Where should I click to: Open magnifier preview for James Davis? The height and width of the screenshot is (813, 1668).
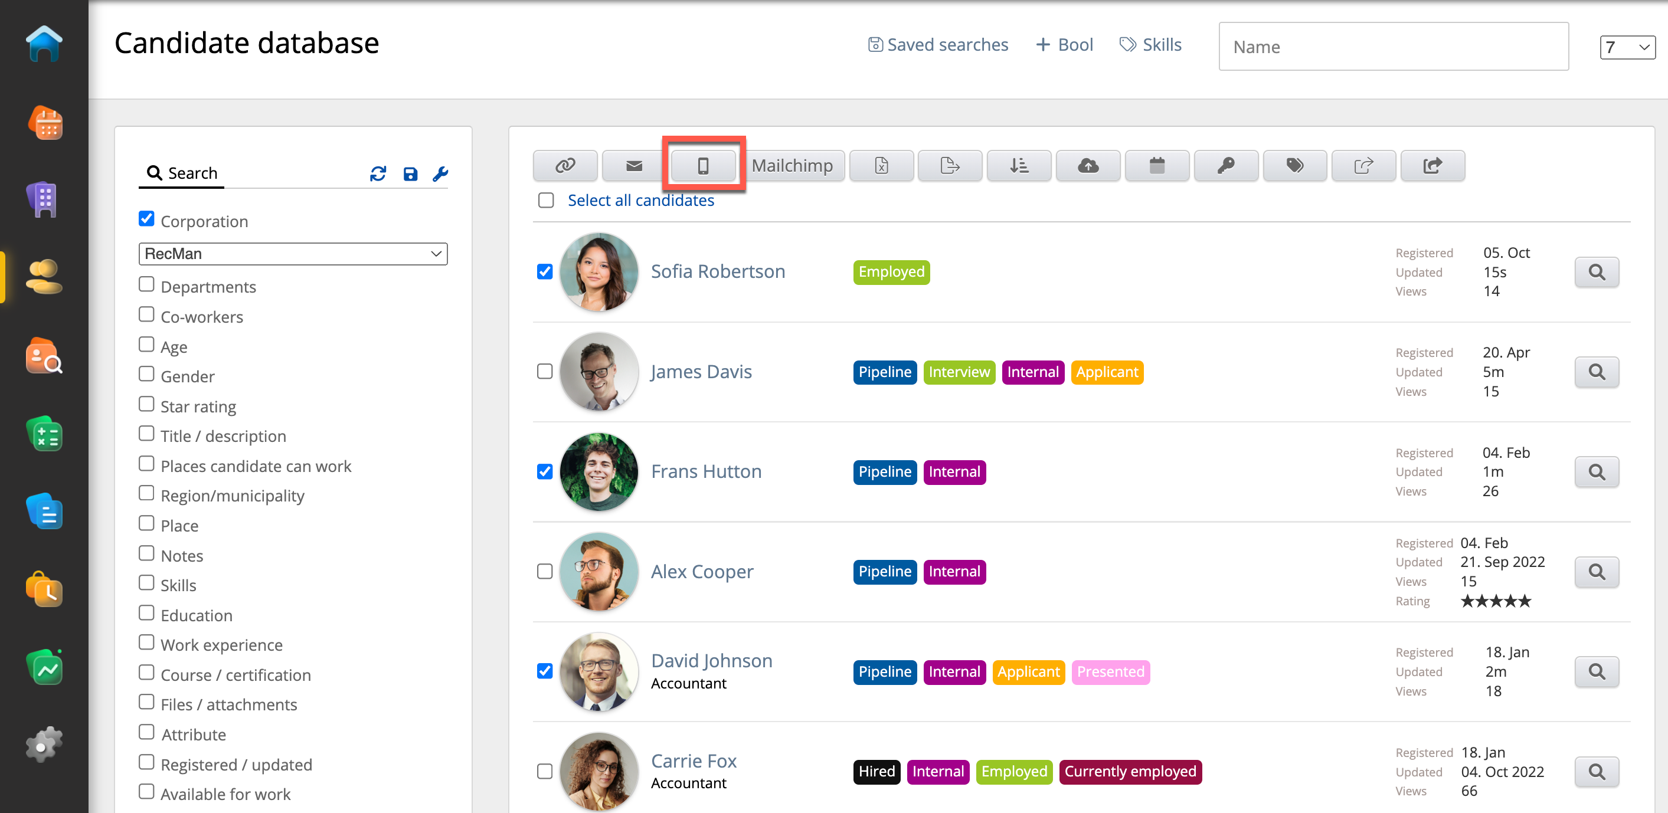(x=1596, y=372)
